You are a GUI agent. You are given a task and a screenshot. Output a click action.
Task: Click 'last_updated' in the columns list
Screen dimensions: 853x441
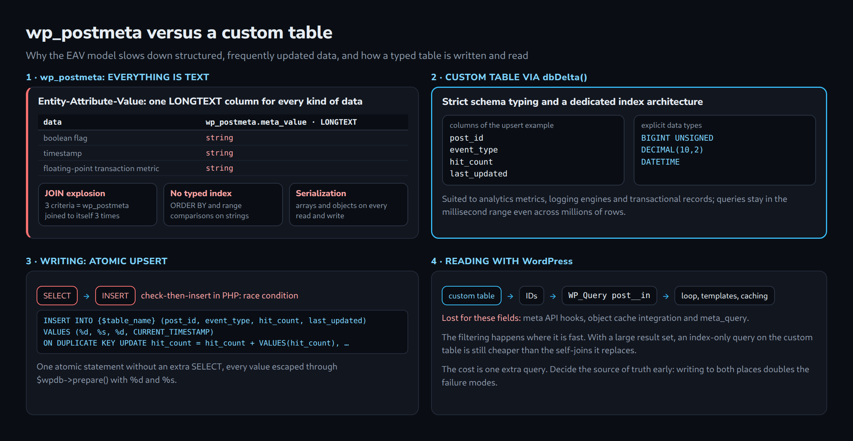coord(479,174)
